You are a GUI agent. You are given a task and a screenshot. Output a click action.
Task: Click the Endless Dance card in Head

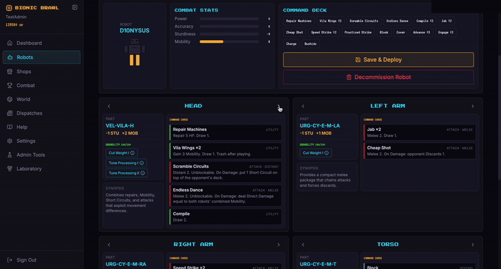pyautogui.click(x=225, y=196)
